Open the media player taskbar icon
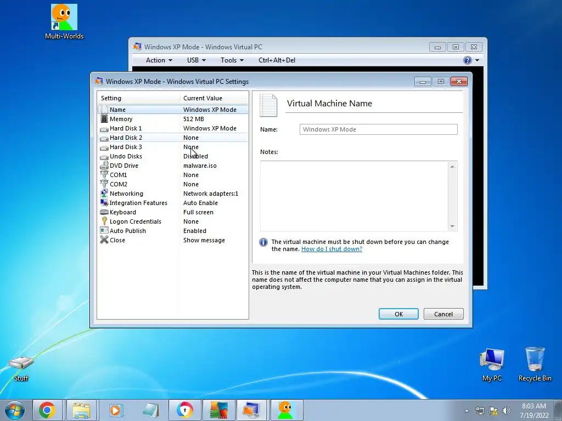 [115, 410]
